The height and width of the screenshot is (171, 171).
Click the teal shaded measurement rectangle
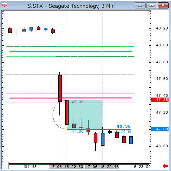point(85,115)
